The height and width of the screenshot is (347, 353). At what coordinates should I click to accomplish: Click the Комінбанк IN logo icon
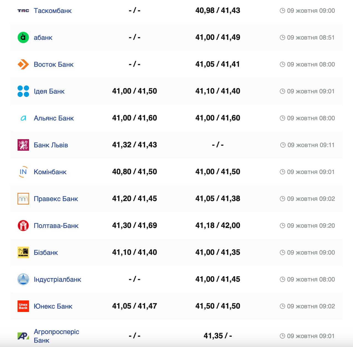point(23,172)
